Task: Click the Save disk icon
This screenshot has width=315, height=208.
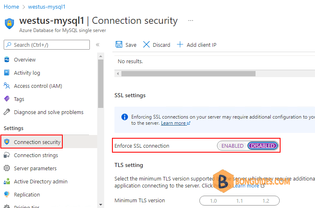Action: coord(119,44)
